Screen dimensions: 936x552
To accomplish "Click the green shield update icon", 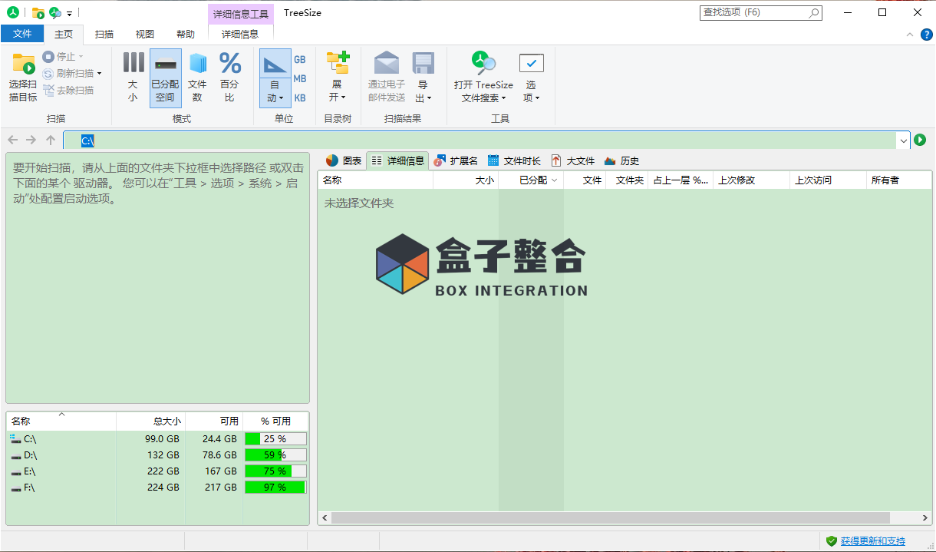I will coord(831,541).
